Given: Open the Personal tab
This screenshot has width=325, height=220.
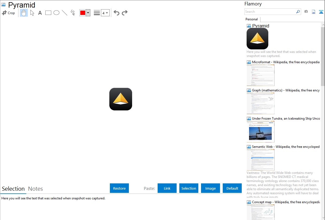Looking at the screenshot, I should coord(252,19).
